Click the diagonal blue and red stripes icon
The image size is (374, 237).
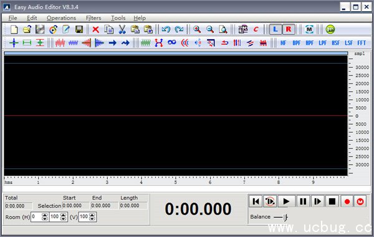(250, 43)
